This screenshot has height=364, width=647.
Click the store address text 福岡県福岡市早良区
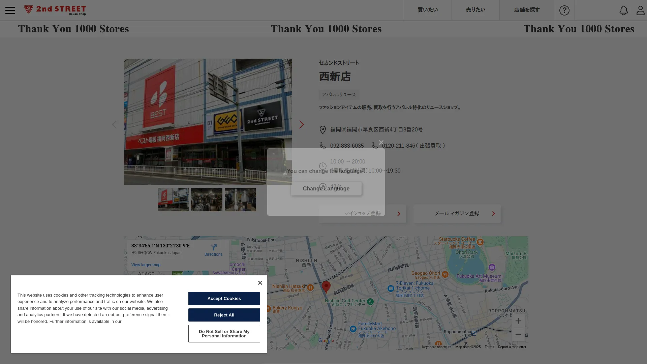click(376, 129)
